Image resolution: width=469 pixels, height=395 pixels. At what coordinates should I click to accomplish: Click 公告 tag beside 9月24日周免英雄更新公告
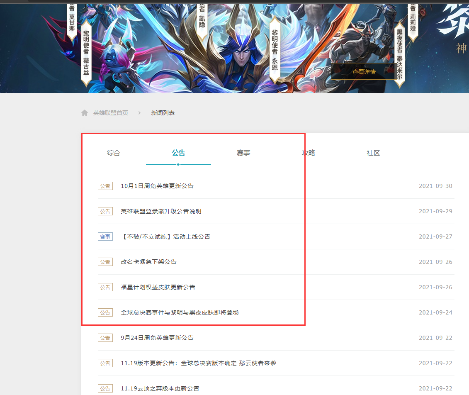[105, 338]
